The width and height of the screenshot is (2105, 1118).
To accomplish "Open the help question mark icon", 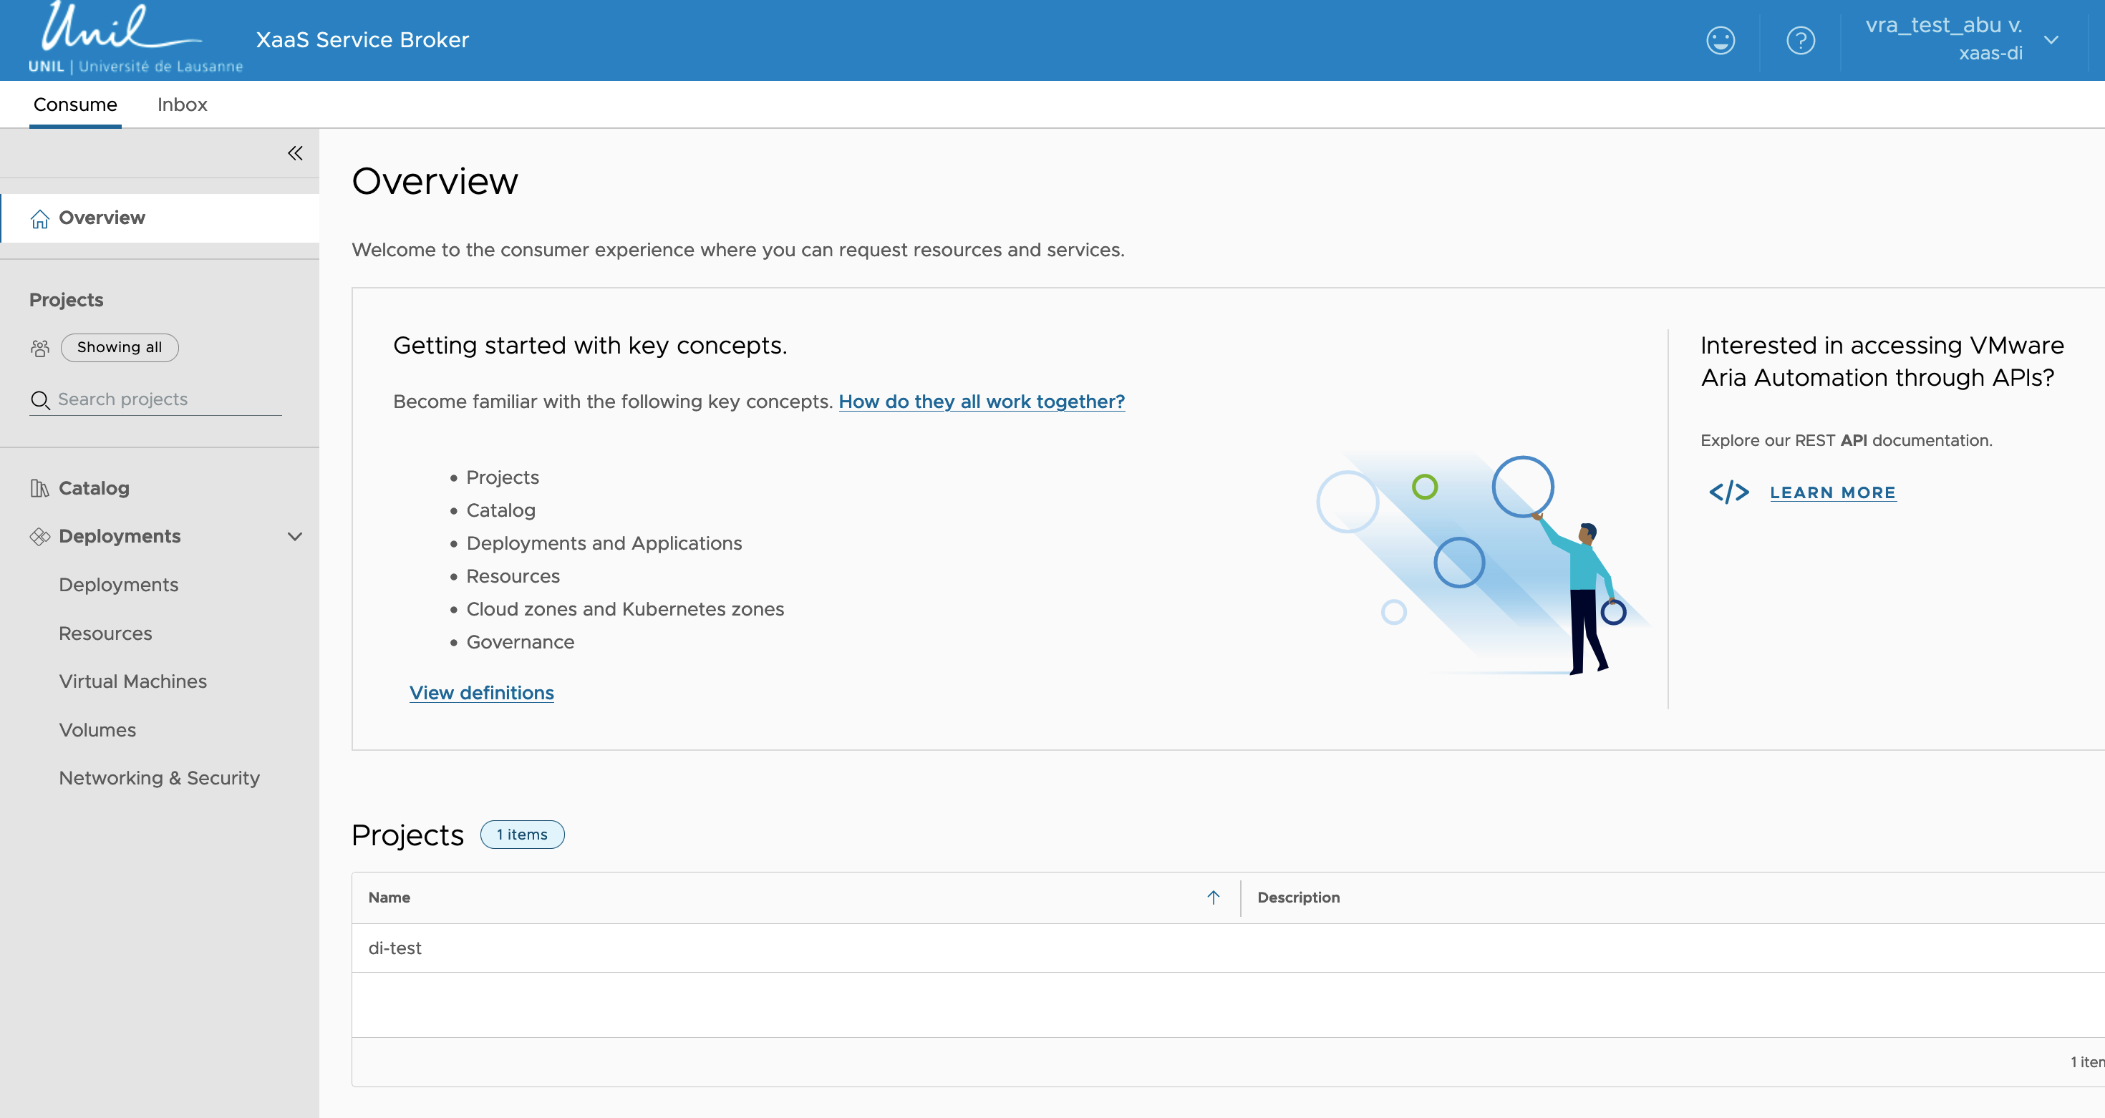I will (x=1800, y=40).
